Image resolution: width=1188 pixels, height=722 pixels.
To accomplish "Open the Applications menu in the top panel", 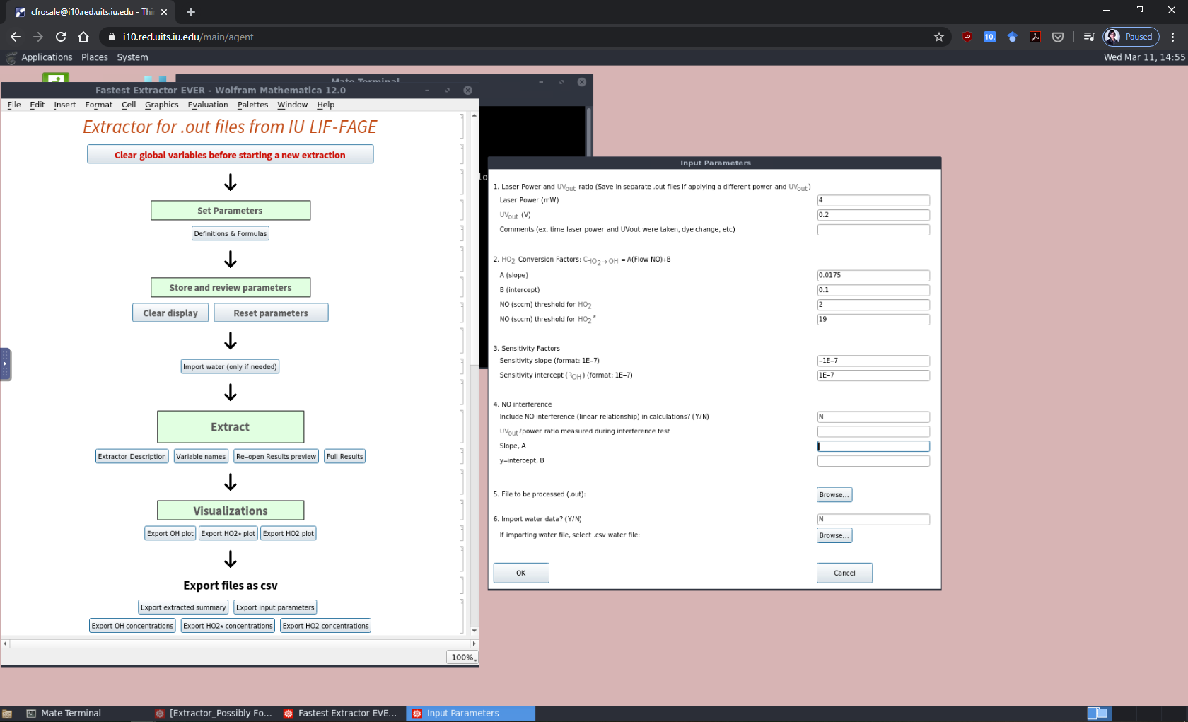I will tap(47, 57).
